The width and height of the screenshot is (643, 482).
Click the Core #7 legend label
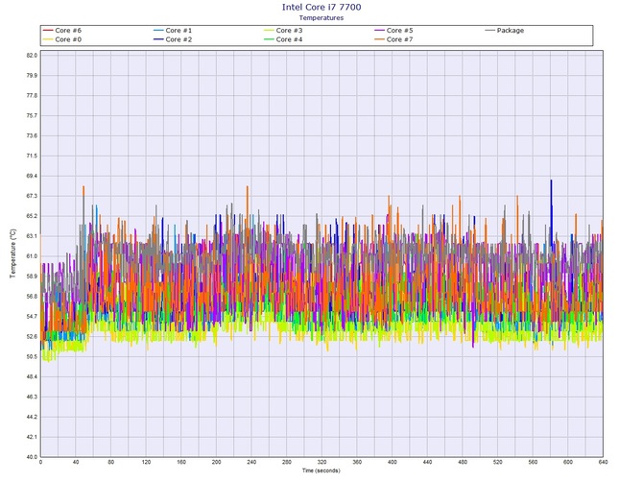(399, 39)
